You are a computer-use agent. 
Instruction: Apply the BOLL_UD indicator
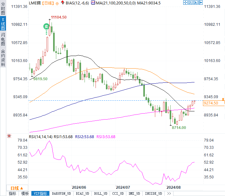pos(101,193)
